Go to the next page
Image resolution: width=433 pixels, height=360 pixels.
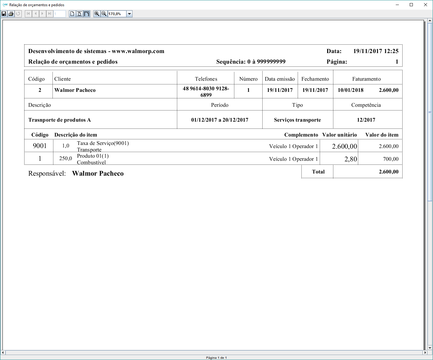[43, 14]
